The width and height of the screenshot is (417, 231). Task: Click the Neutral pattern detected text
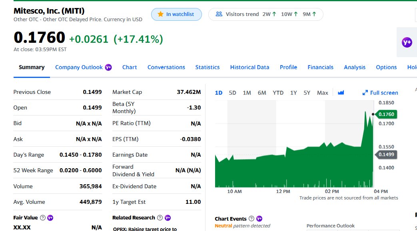click(x=243, y=226)
